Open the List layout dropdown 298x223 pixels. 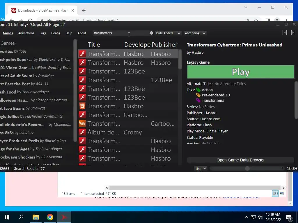coord(201,169)
